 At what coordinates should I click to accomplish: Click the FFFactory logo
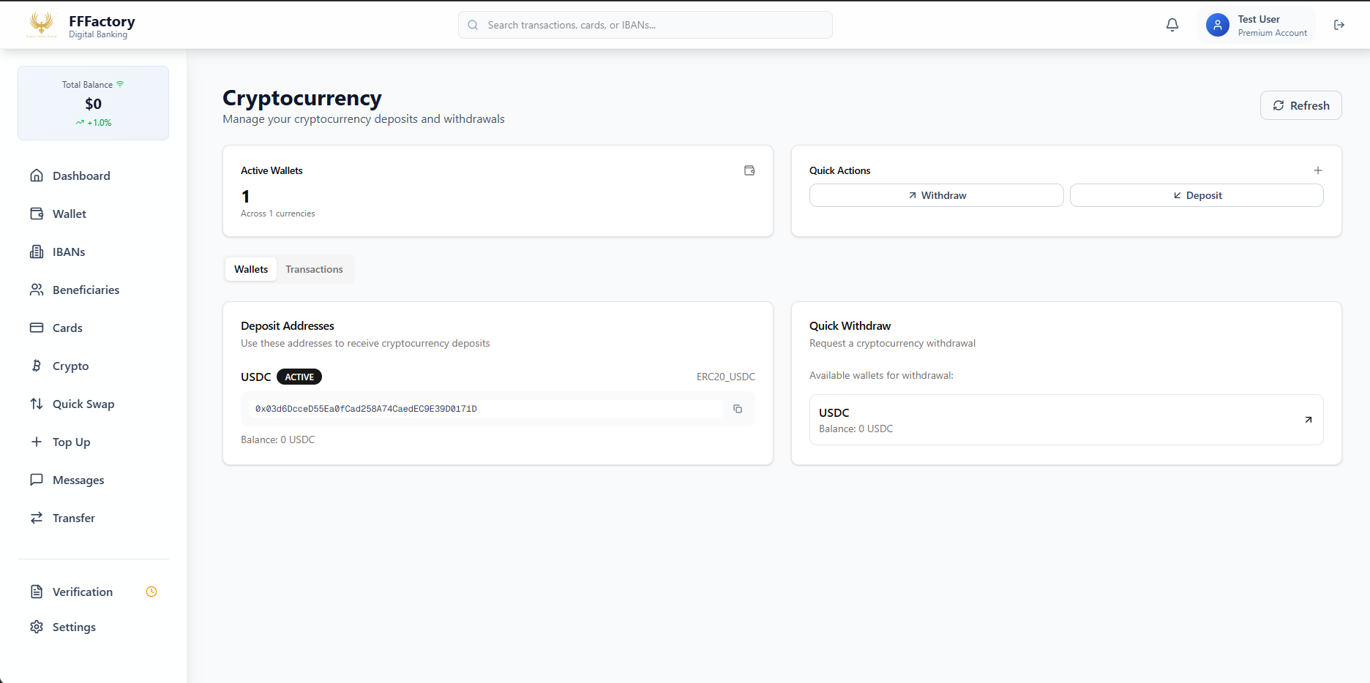(42, 25)
